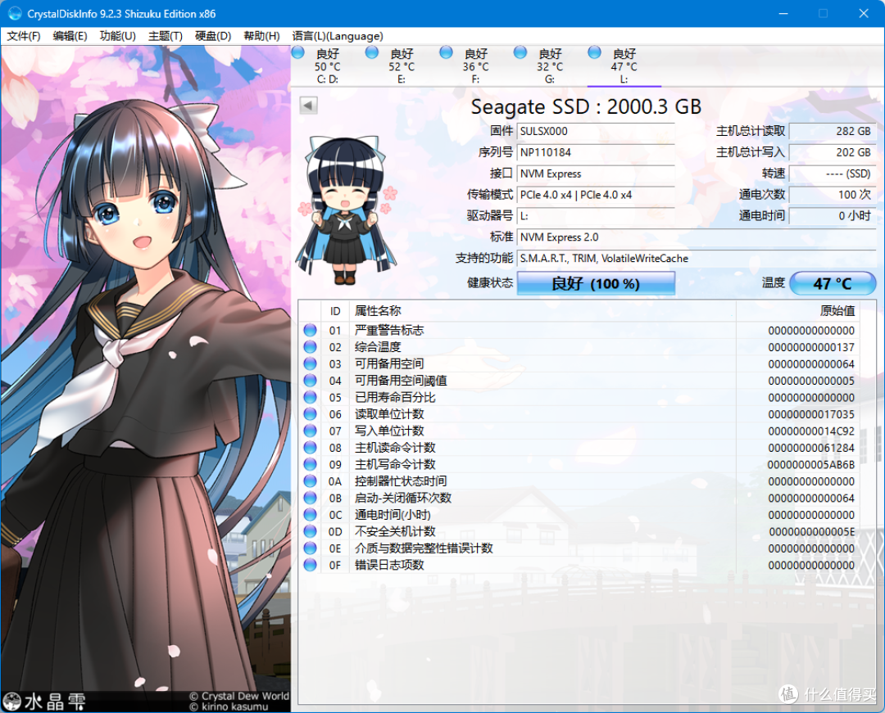Image resolution: width=885 pixels, height=713 pixels.
Task: Open the 语言(L)(Language) menu
Action: (x=338, y=36)
